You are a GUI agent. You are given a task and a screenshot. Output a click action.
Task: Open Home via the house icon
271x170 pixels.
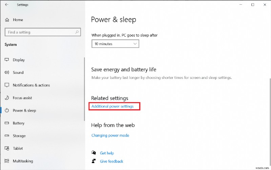pyautogui.click(x=7, y=20)
